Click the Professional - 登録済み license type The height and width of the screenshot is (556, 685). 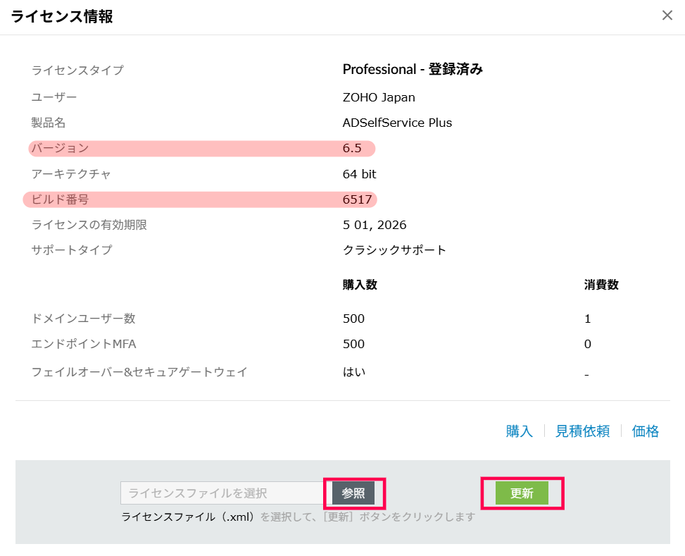coord(412,69)
